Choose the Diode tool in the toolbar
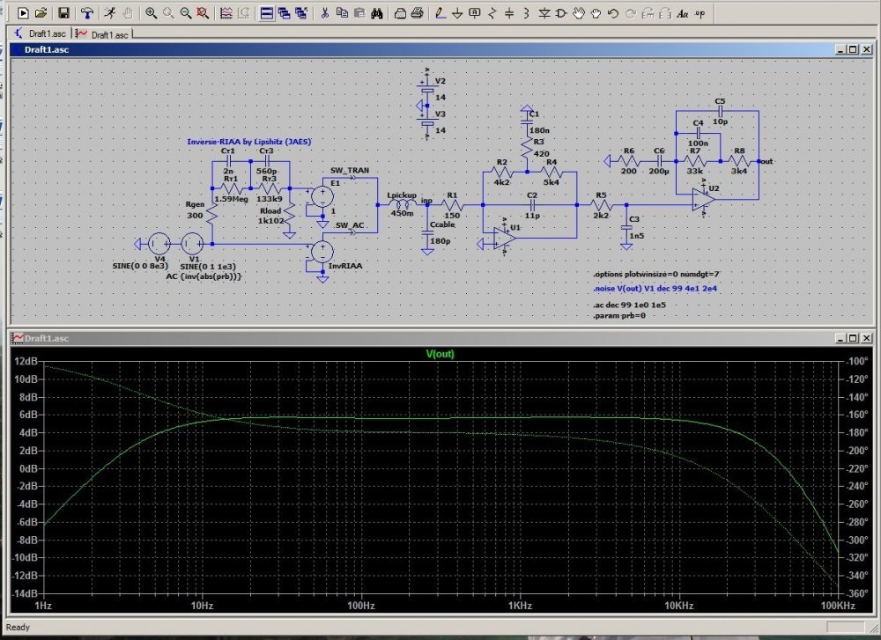Image resolution: width=881 pixels, height=640 pixels. point(544,13)
